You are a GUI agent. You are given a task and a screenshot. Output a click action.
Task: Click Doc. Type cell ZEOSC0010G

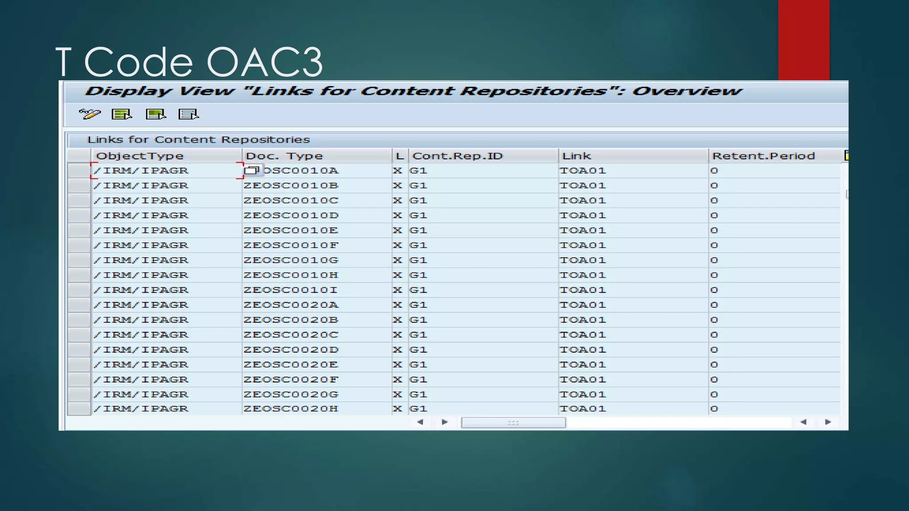point(317,260)
